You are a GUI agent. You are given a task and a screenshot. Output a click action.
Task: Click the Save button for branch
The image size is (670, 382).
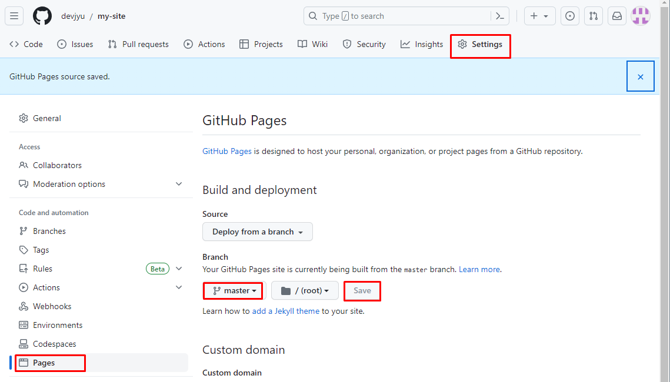(362, 291)
